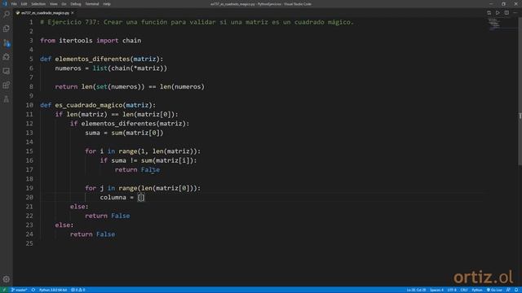
Task: Open the Manage gear icon
Action: click(x=7, y=279)
